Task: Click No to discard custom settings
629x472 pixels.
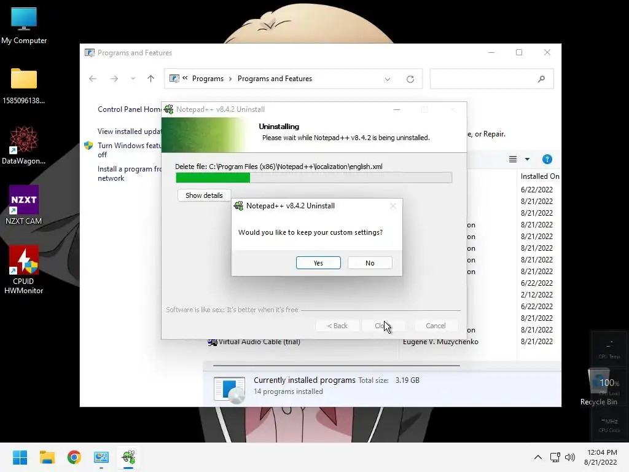Action: [369, 263]
